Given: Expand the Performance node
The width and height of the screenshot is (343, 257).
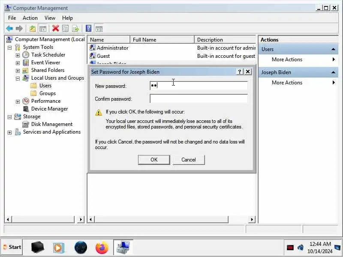Looking at the screenshot, I should point(18,102).
